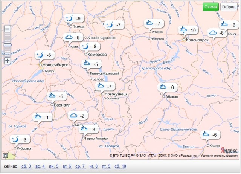
Task: Click Kansk's partly cloudy night icon
Action: (x=224, y=24)
